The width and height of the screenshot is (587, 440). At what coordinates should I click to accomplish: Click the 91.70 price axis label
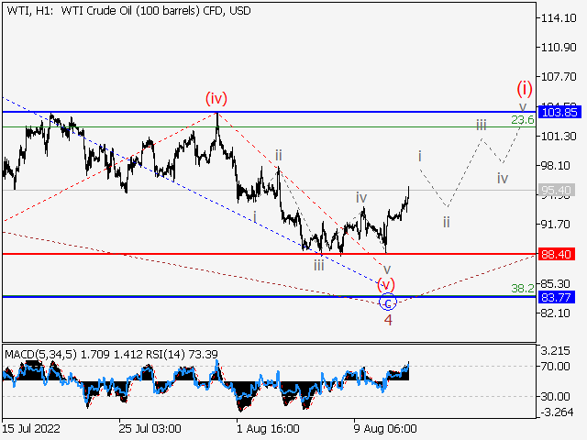click(556, 225)
